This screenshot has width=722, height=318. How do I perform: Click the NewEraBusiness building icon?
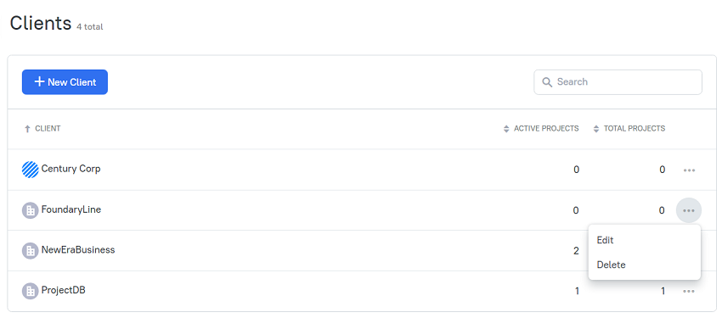[x=30, y=251]
